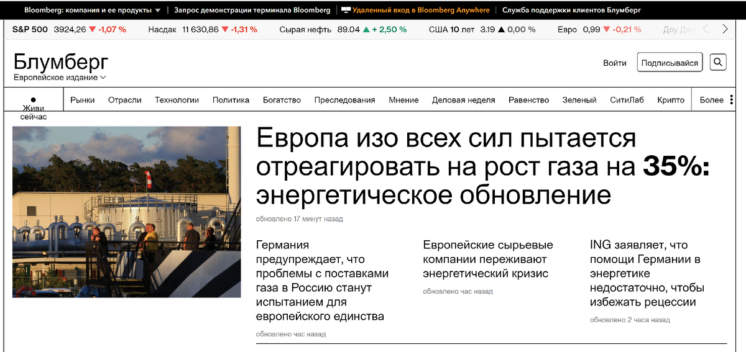Click the ticker next arrow

[x=725, y=29]
